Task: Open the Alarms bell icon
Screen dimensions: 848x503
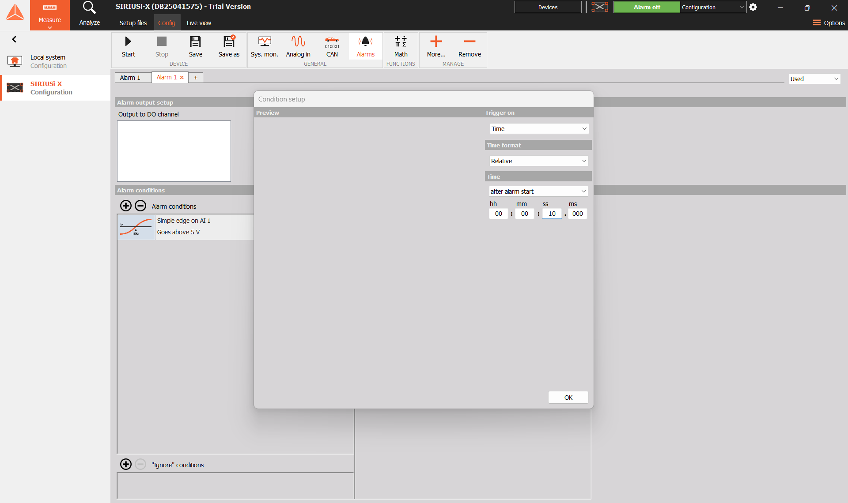Action: click(365, 41)
